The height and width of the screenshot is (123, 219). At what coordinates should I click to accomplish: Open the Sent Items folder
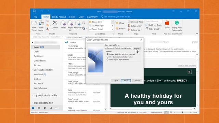39,56
